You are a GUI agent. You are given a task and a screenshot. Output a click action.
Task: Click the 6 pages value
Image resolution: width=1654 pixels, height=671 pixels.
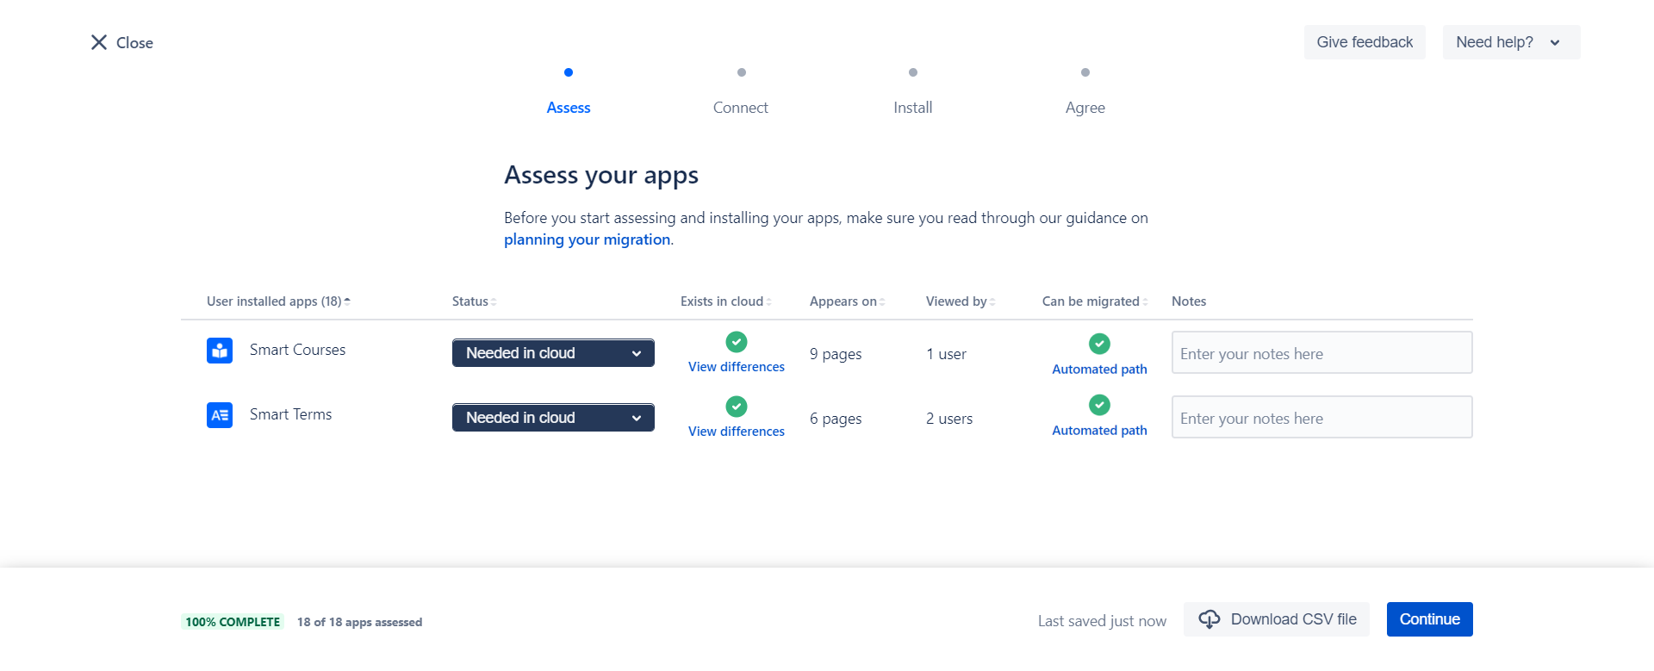tap(836, 419)
